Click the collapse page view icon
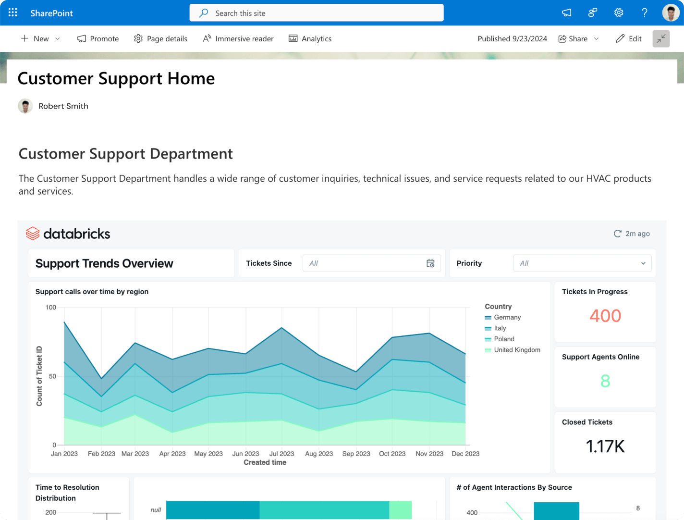This screenshot has height=520, width=684. coord(661,38)
